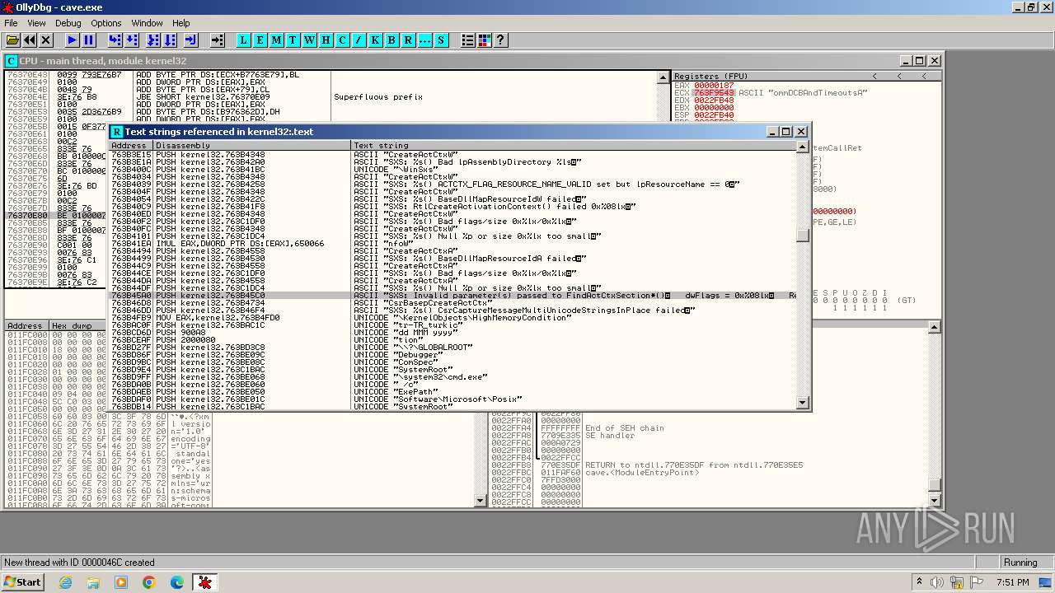Viewport: 1055px width, 593px height.
Task: Click the Go to address toolbar icon
Action: pyautogui.click(x=218, y=40)
